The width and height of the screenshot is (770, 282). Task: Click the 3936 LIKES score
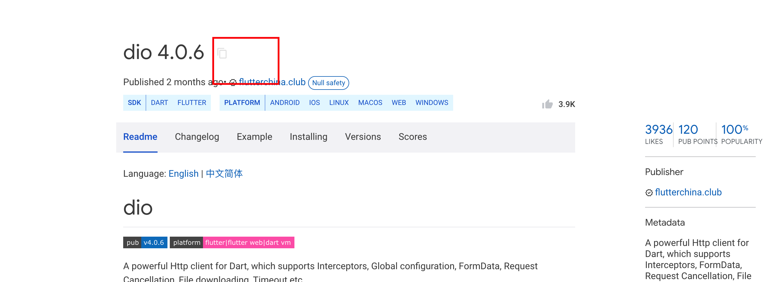[658, 134]
